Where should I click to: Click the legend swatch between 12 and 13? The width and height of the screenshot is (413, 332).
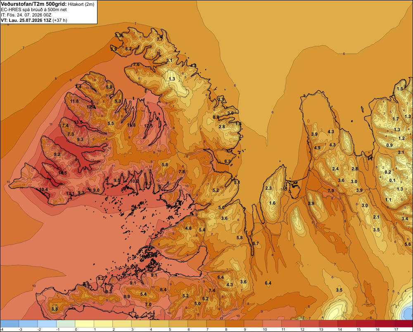310,323
